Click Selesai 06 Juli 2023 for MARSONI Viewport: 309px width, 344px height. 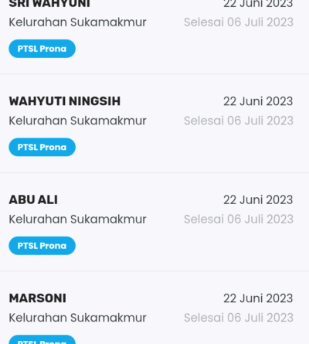click(239, 318)
